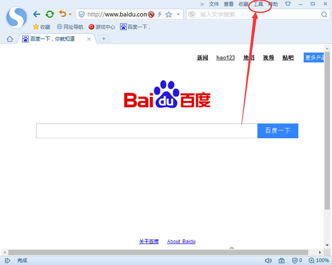Click the Sogou text search field
The width and height of the screenshot is (332, 265).
click(x=260, y=14)
